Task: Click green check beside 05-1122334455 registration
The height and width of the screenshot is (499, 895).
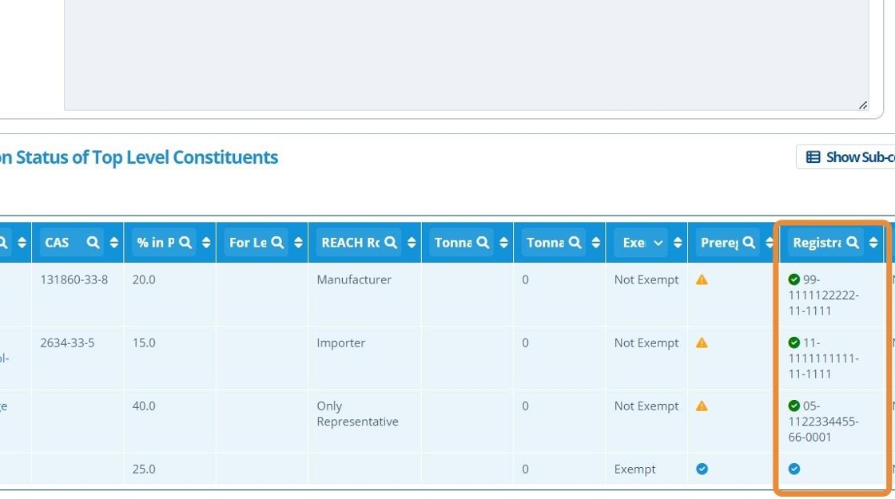Action: 794,406
